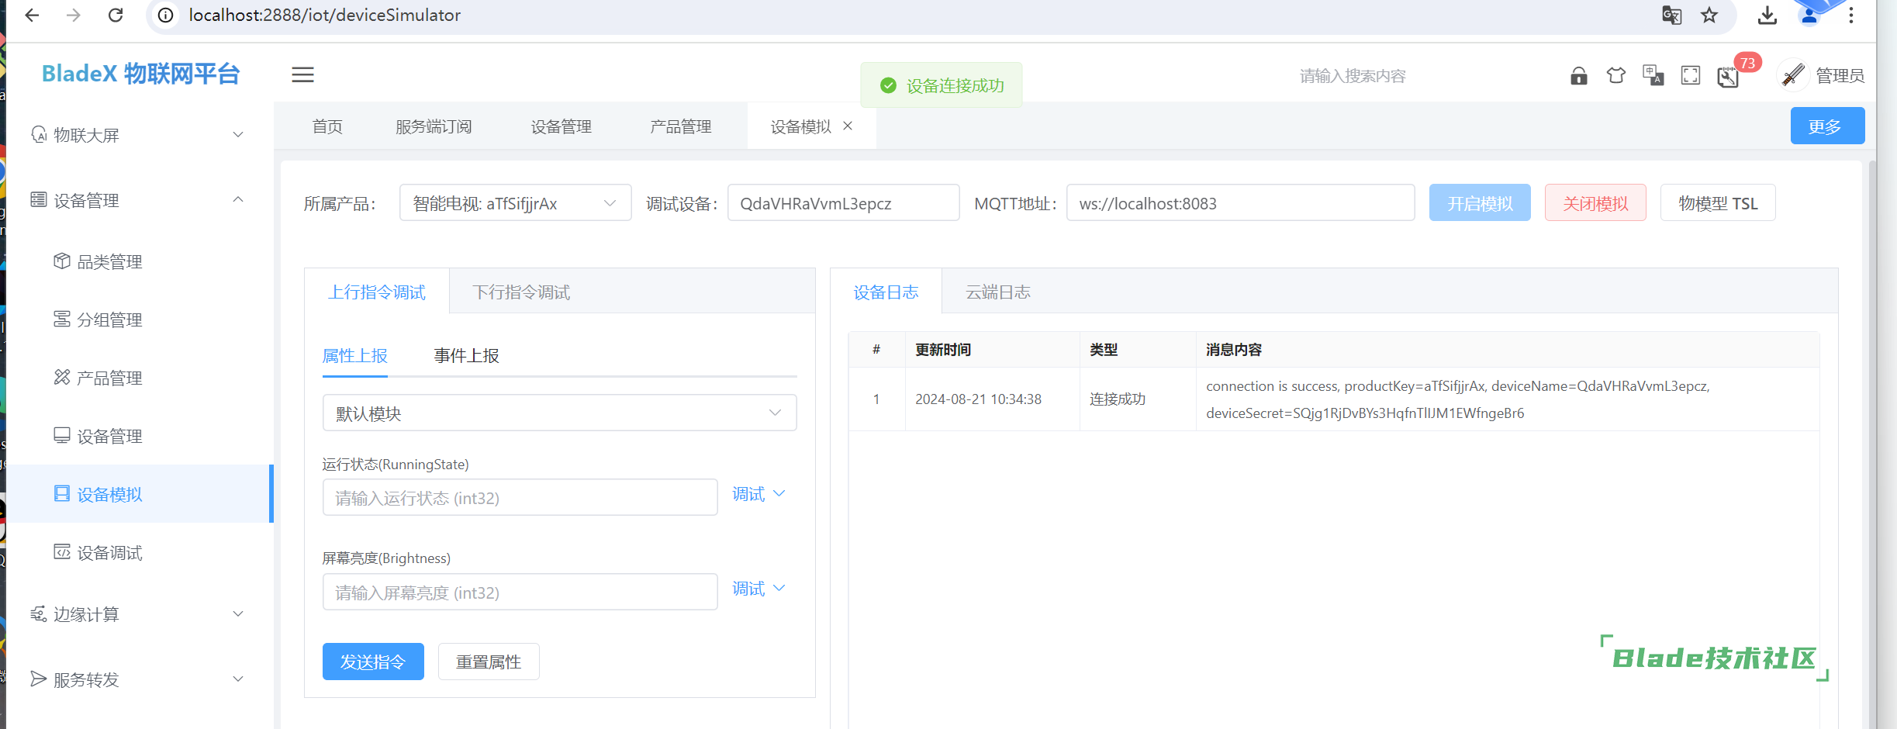Click the administrator avatar icon
Image resolution: width=1897 pixels, height=729 pixels.
(1792, 75)
